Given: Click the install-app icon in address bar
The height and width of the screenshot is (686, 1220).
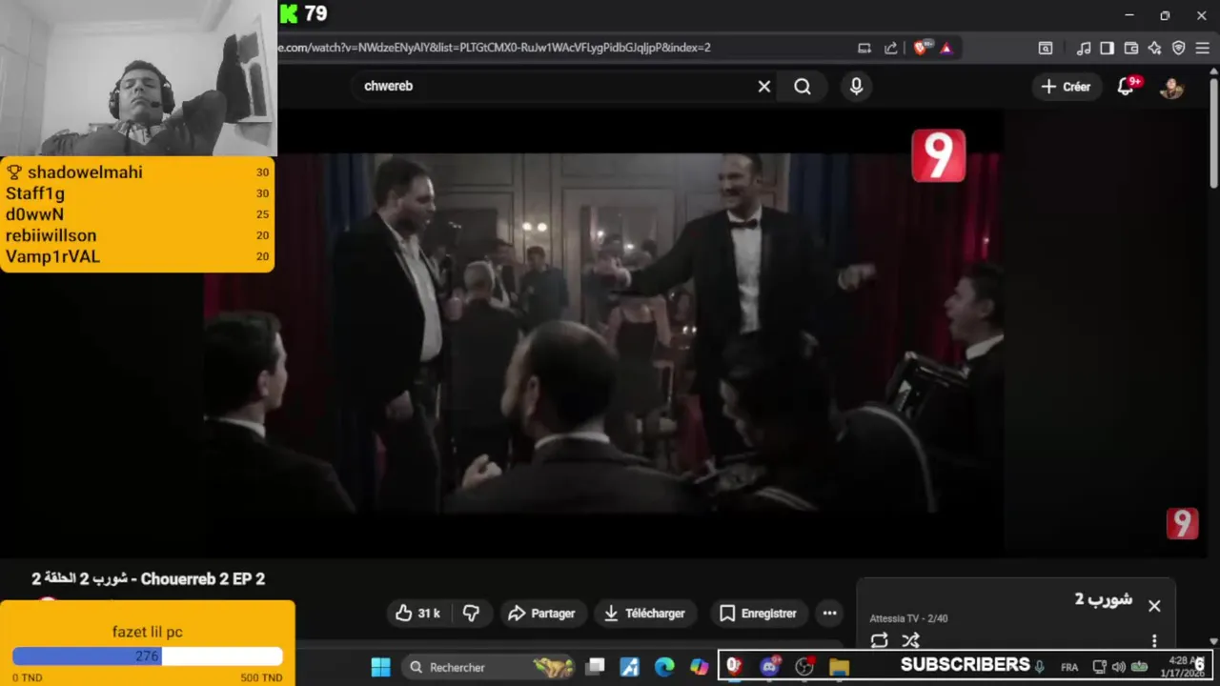Looking at the screenshot, I should point(864,48).
